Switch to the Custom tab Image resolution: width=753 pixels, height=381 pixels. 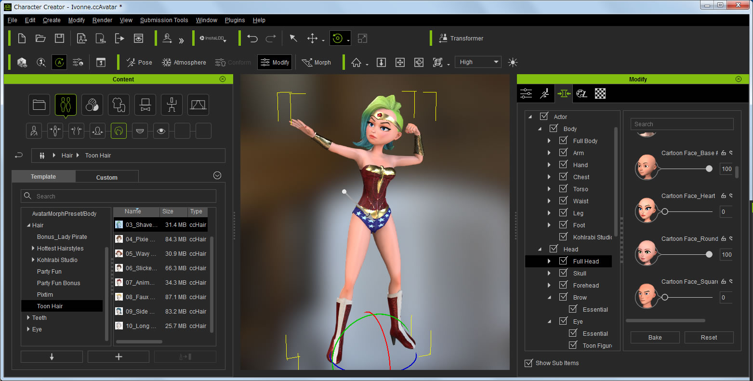(107, 177)
